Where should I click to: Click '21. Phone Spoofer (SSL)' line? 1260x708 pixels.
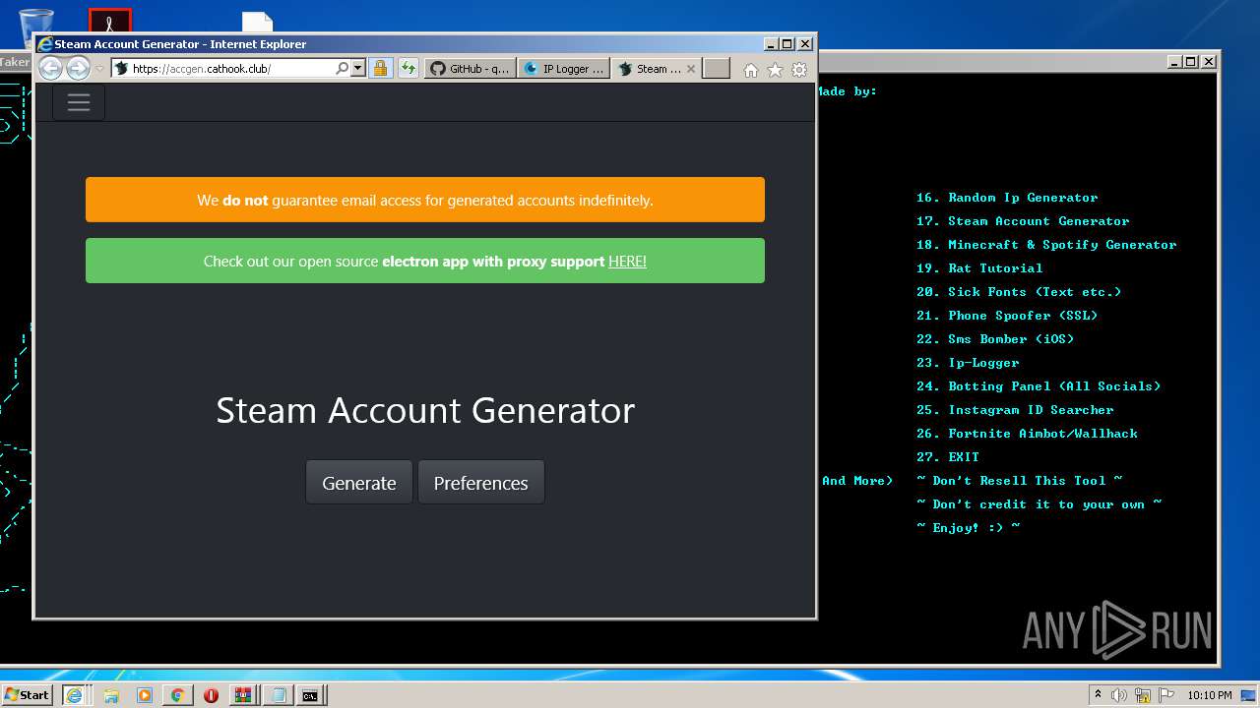click(x=1007, y=316)
